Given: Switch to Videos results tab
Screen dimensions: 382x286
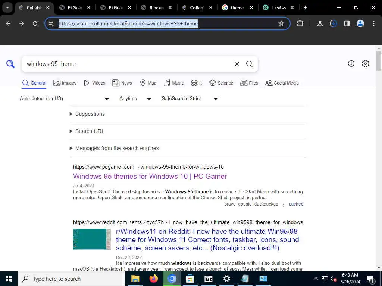Looking at the screenshot, I should [94, 83].
